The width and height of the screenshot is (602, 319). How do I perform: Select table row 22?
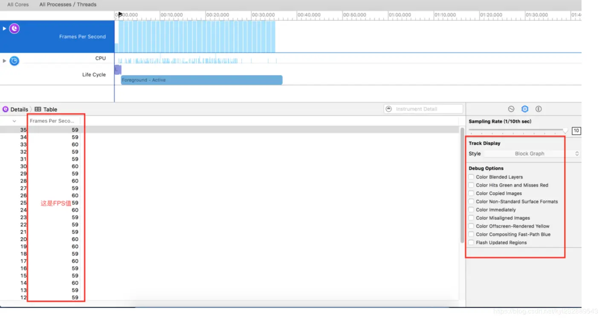[229, 225]
